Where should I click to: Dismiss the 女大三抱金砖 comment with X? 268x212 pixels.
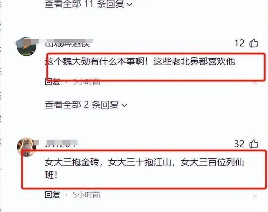pyautogui.click(x=255, y=197)
